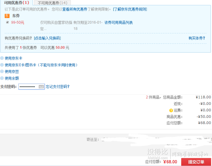Click the ¥118.00 total goods amount
Image resolution: width=212 pixels, height=166 pixels.
(203, 97)
